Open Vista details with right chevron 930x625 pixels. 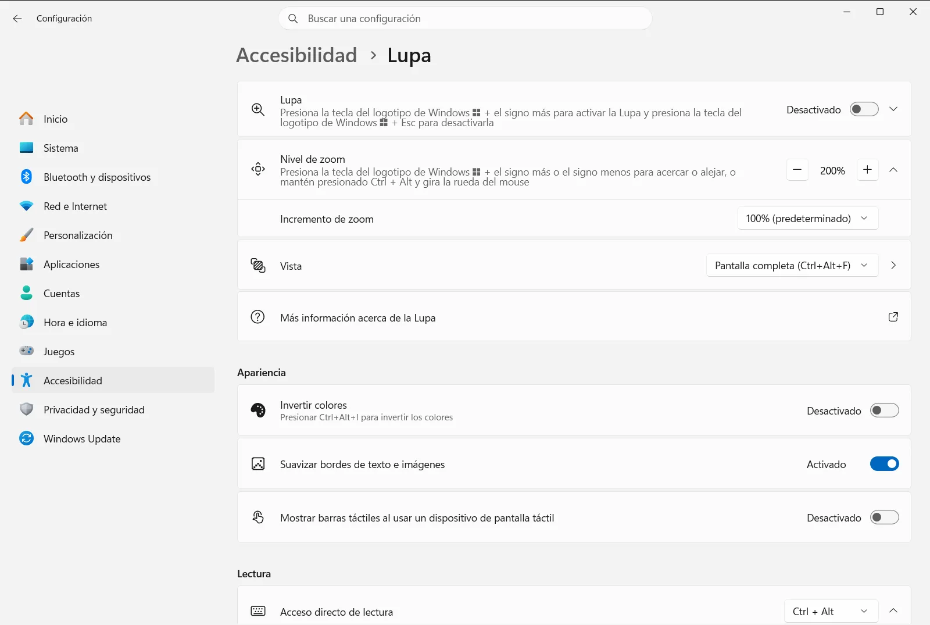pos(893,265)
